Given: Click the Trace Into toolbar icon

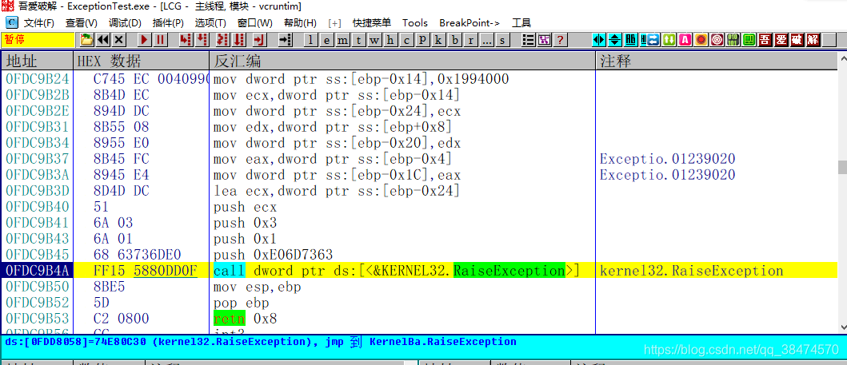Looking at the screenshot, I should (222, 39).
